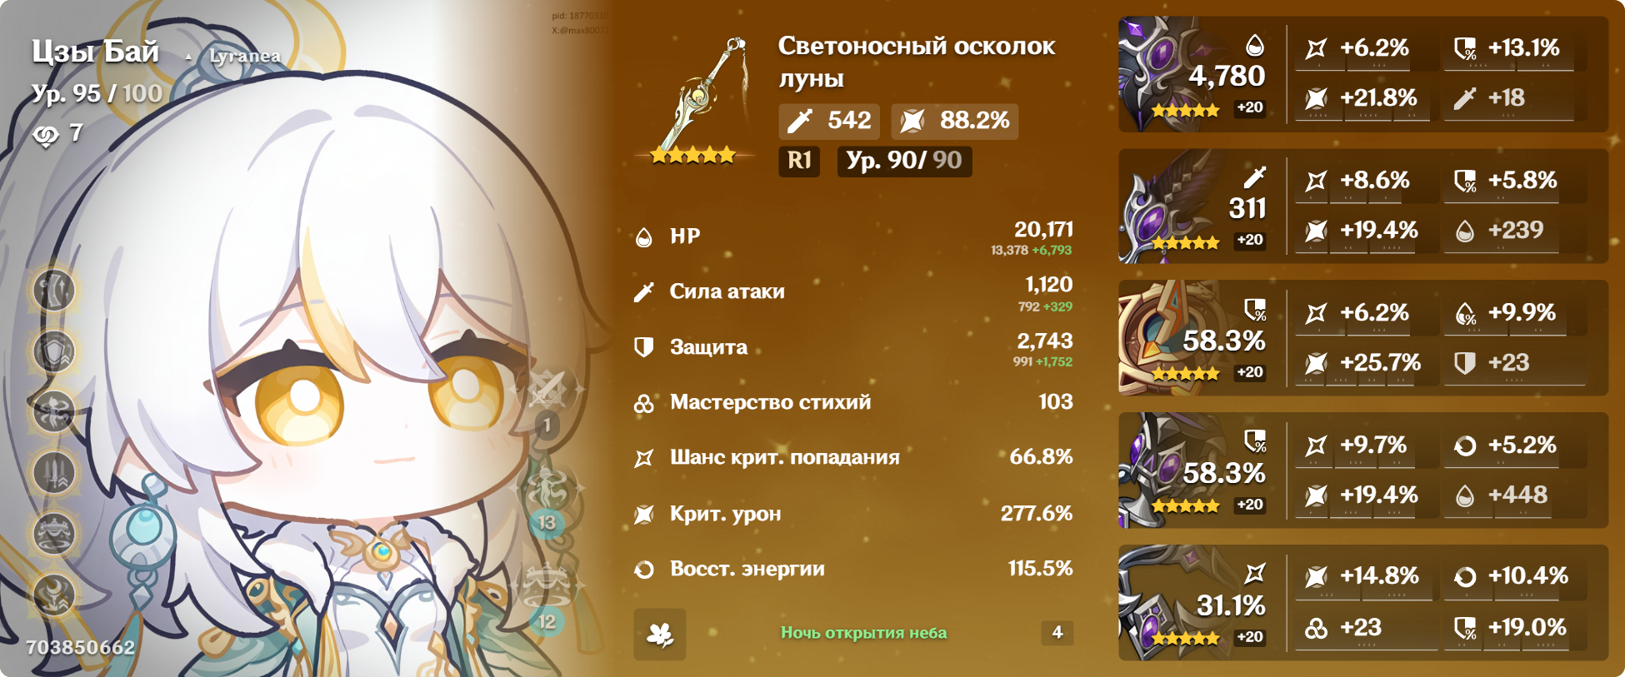Click the elemental burst talent level 12
Viewport: 1625px width, 677px height.
coord(547,621)
